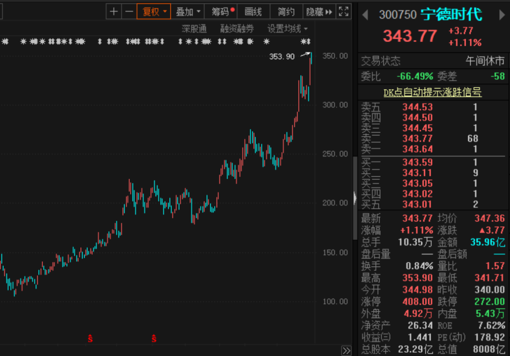Viewport: 510px width, 356px height.
Task: Click the double-arrow icon at chart bottom-right
Action: pyautogui.click(x=347, y=350)
